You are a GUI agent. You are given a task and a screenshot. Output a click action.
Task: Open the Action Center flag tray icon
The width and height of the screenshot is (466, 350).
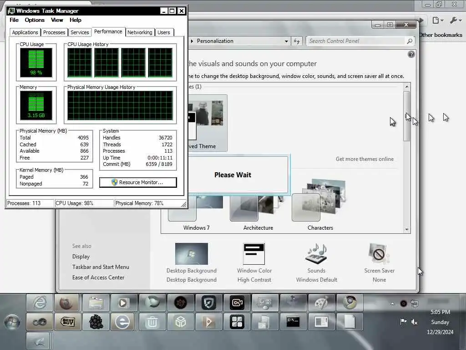[x=403, y=321]
